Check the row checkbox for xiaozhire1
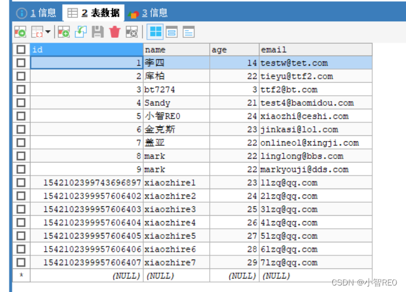Viewport: 406px width, 292px height. [21, 183]
